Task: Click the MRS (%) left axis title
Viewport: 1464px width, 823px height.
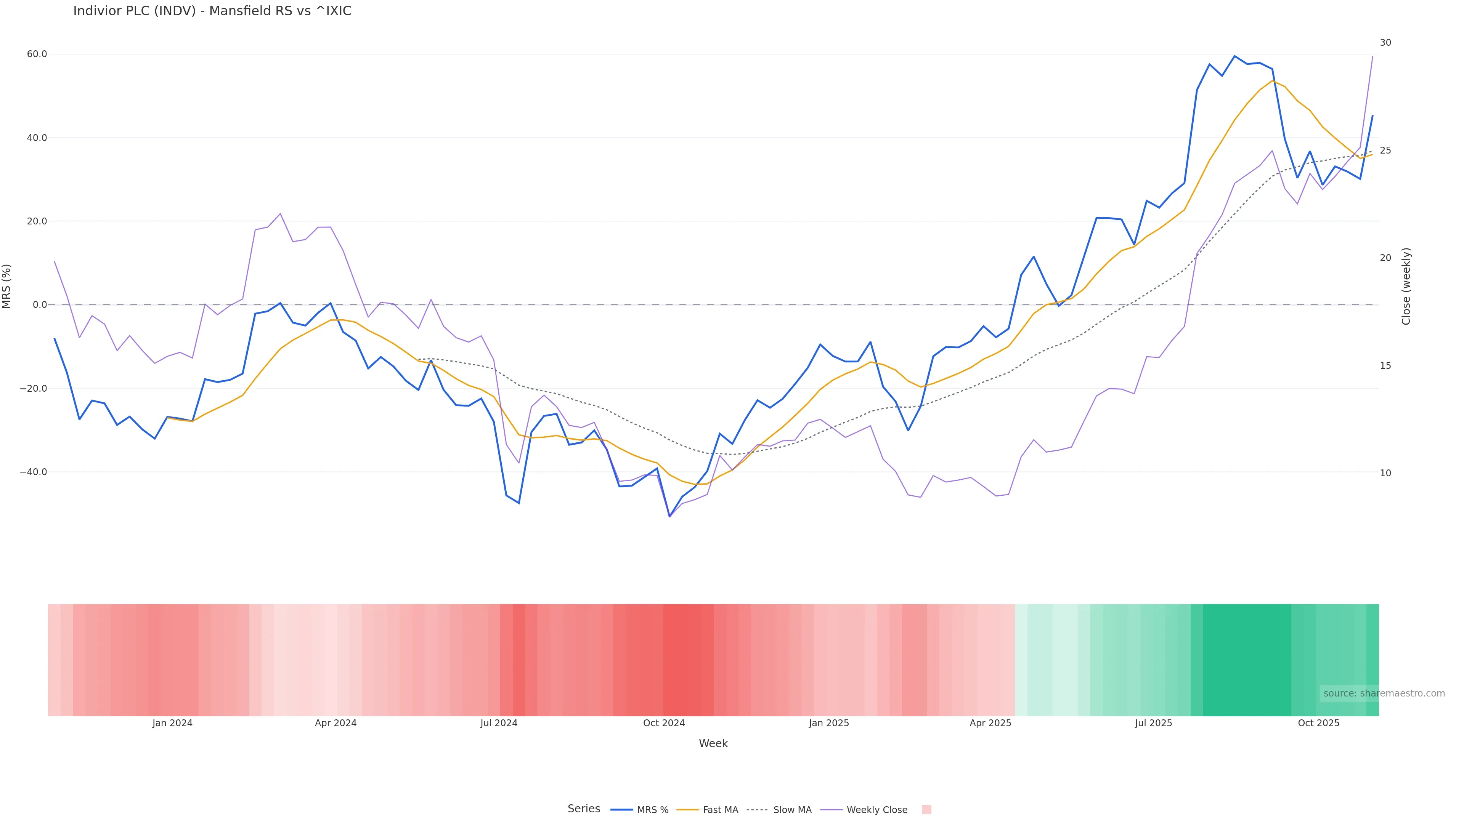Action: coord(7,286)
